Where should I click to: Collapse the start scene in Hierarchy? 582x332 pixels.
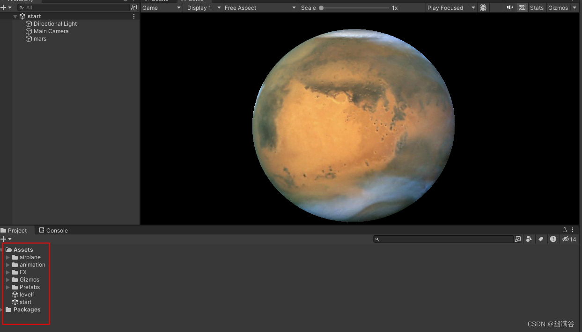pyautogui.click(x=15, y=16)
